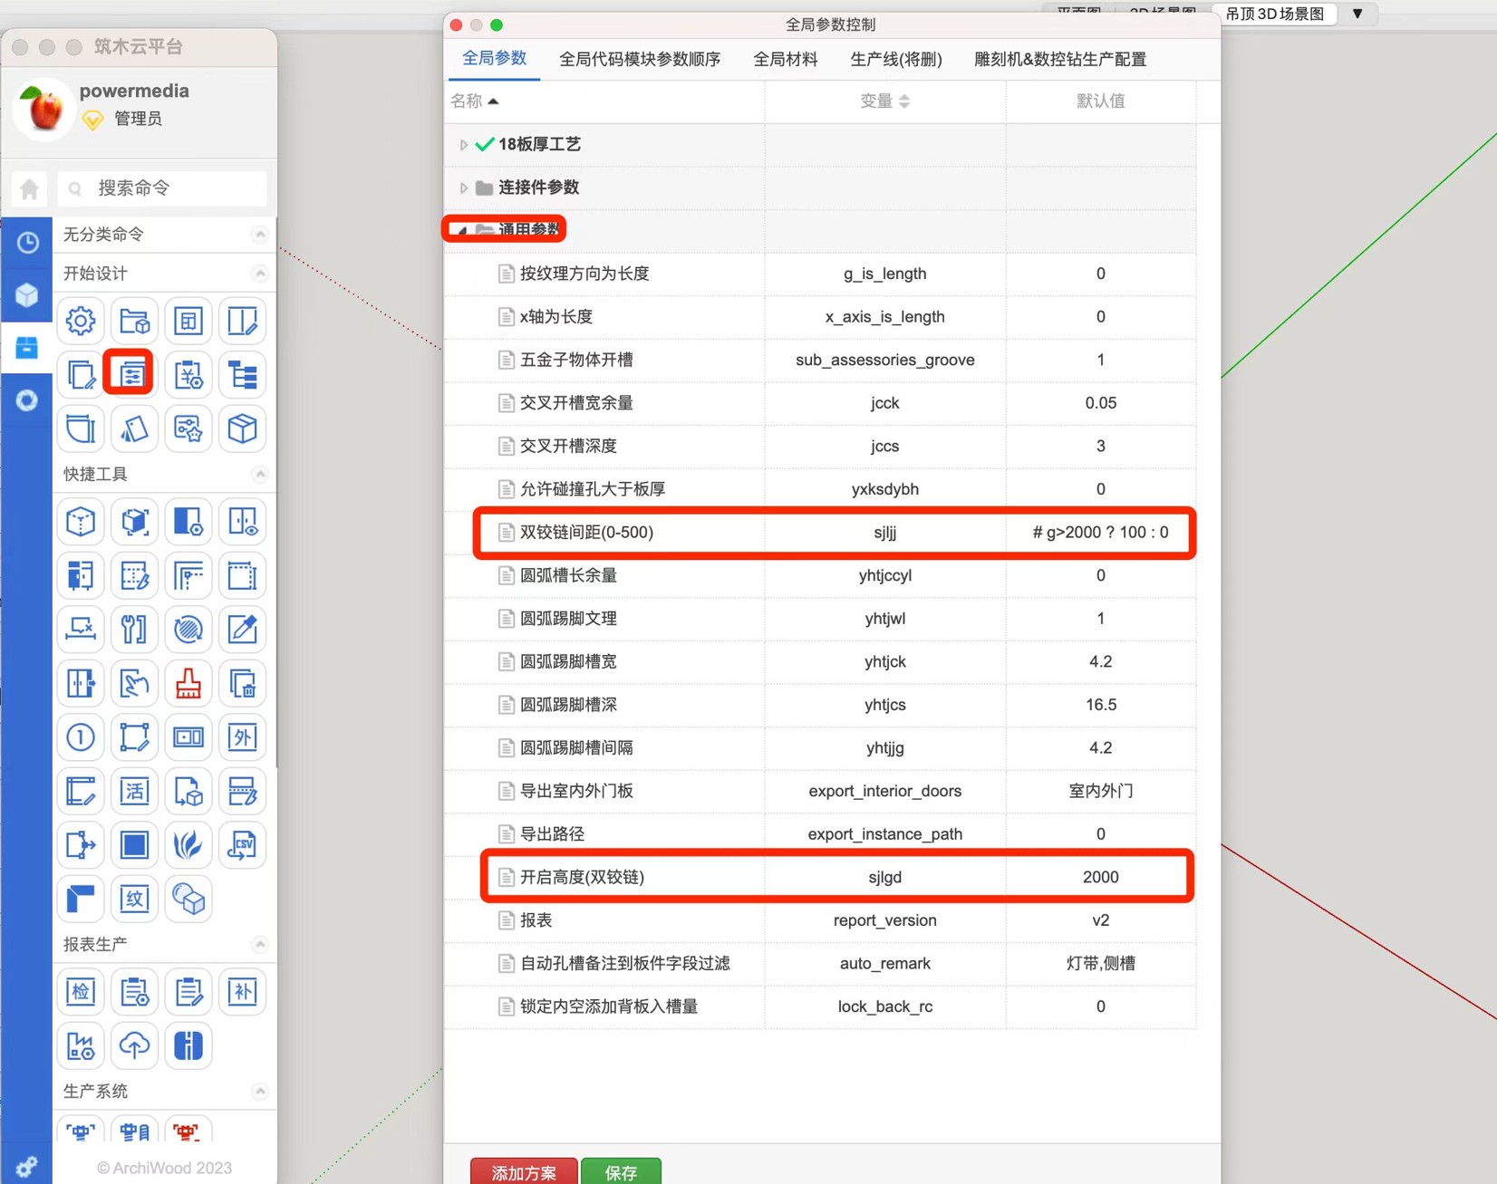Select the 五金子物体开槽 row

(820, 360)
